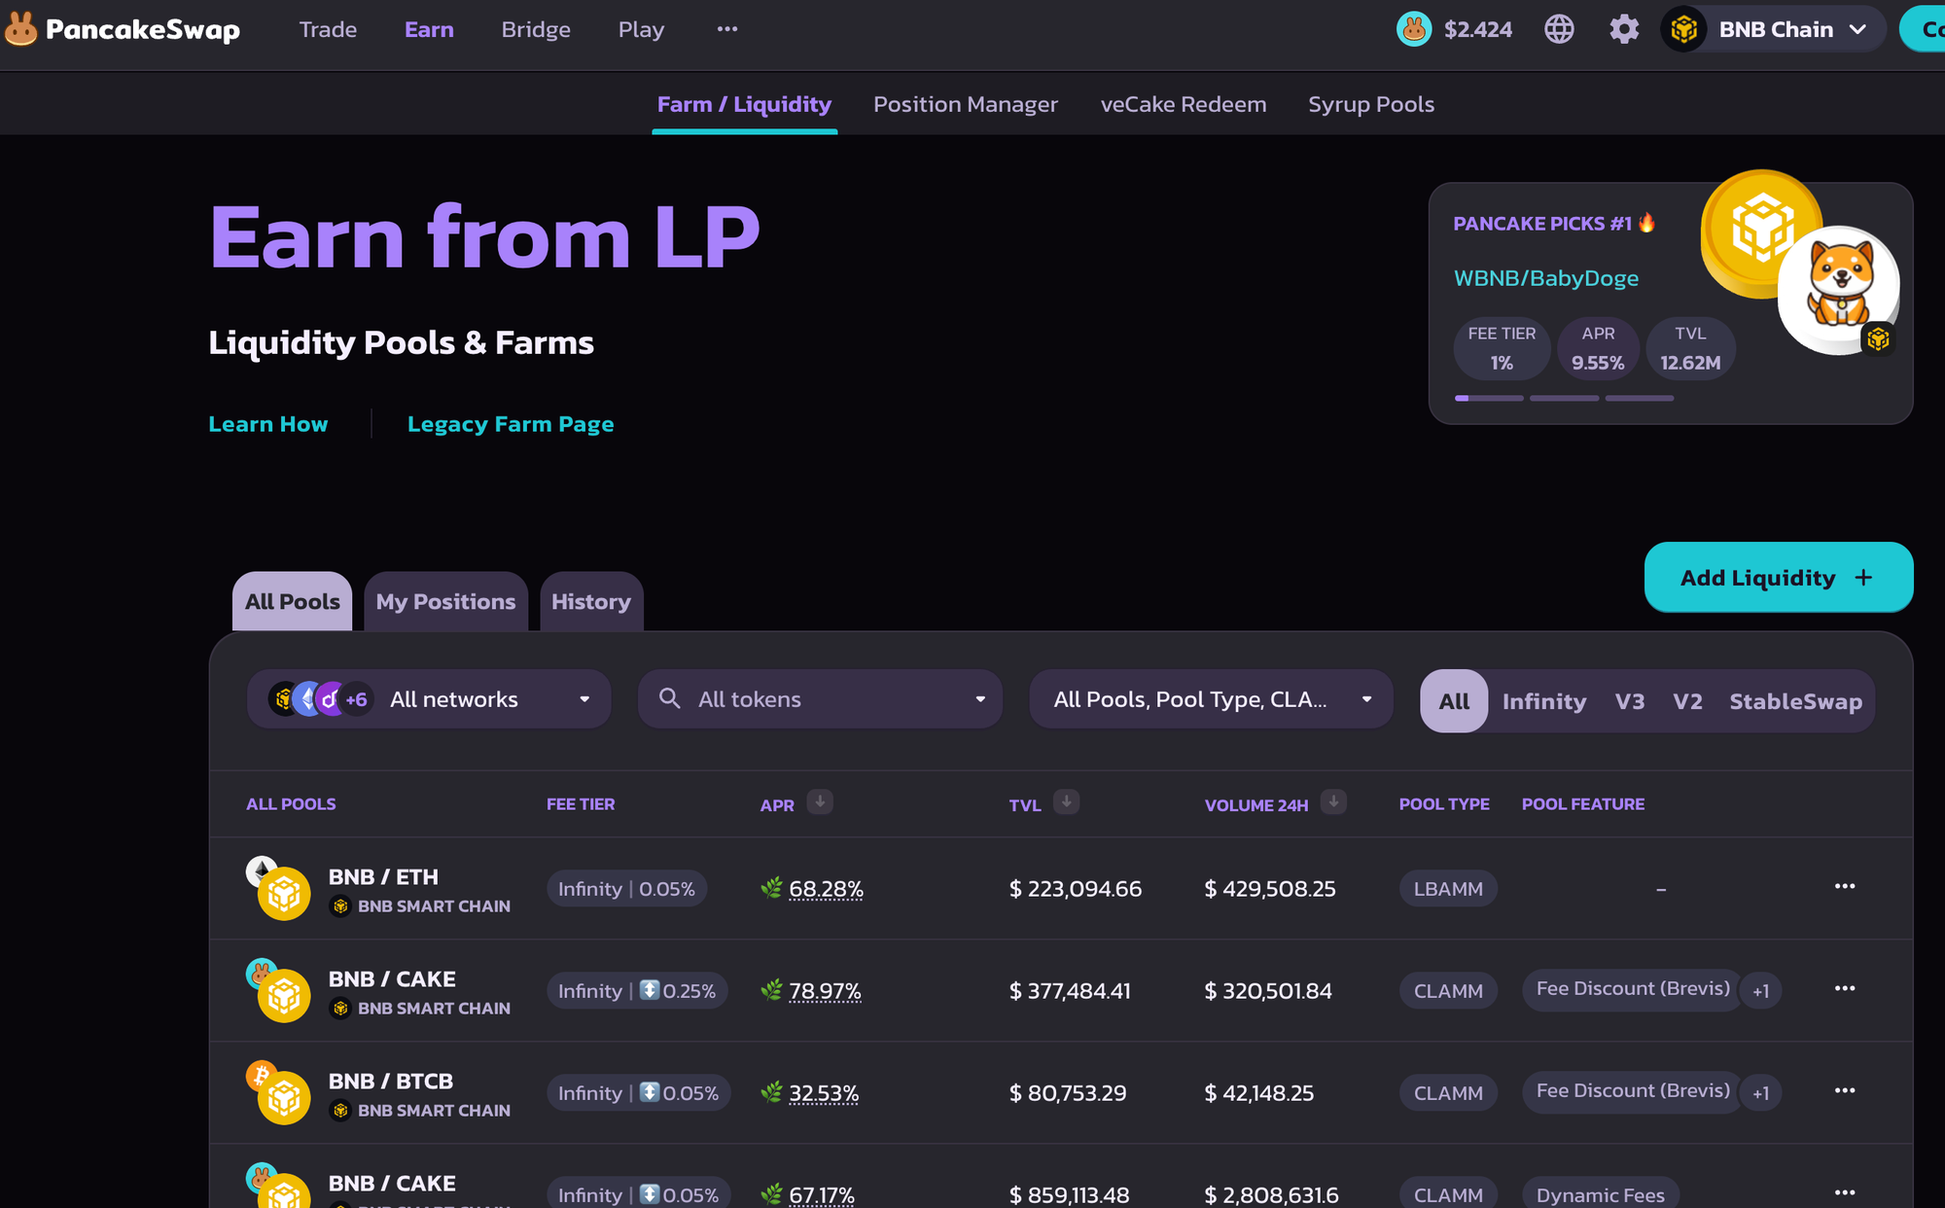
Task: Click the BNB Chain network icon
Action: tap(1683, 29)
